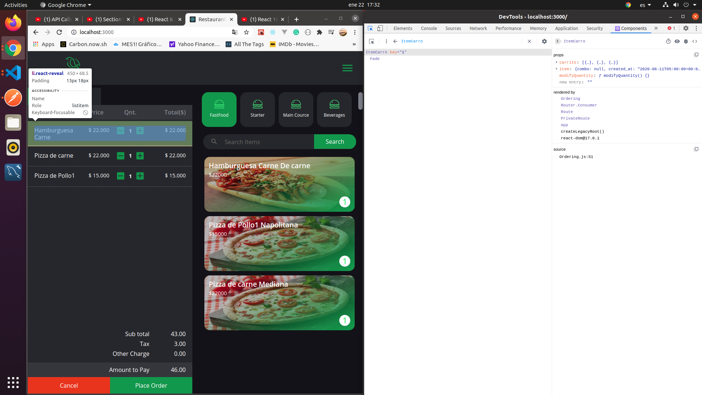This screenshot has width=702, height=395.
Task: Decrease quantity of Pizza de Pollo1
Action: pos(120,176)
